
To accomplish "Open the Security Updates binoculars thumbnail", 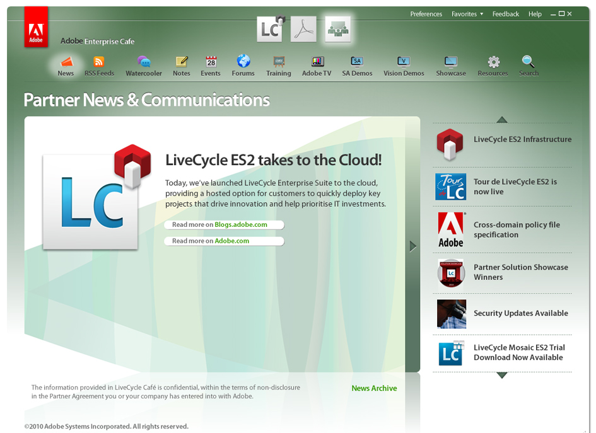I will [x=452, y=314].
